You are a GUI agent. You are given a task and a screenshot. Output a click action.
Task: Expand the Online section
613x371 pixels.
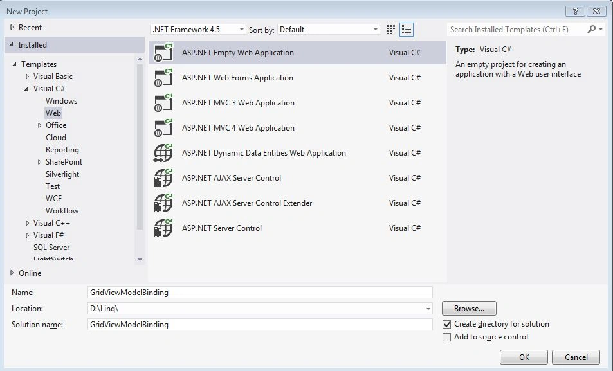click(12, 273)
